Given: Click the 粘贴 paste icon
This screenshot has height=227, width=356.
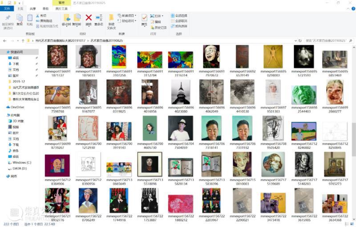Looking at the screenshot, I should click(x=30, y=18).
